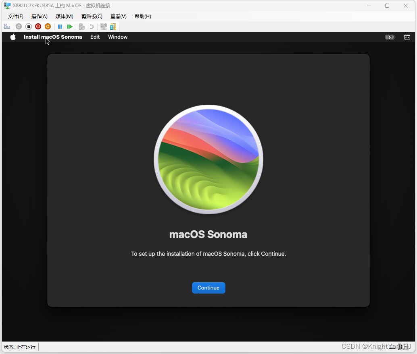This screenshot has width=417, height=354.
Task: Click the red Shut Down icon
Action: tap(38, 27)
